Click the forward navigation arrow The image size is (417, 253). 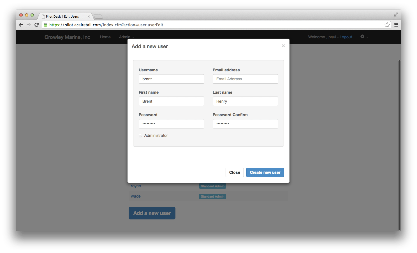tap(29, 25)
